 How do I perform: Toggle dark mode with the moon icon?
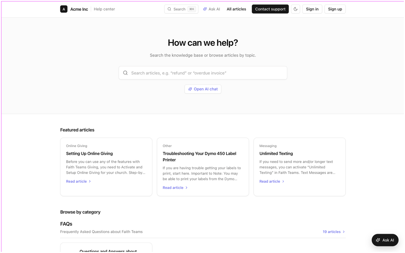click(295, 9)
